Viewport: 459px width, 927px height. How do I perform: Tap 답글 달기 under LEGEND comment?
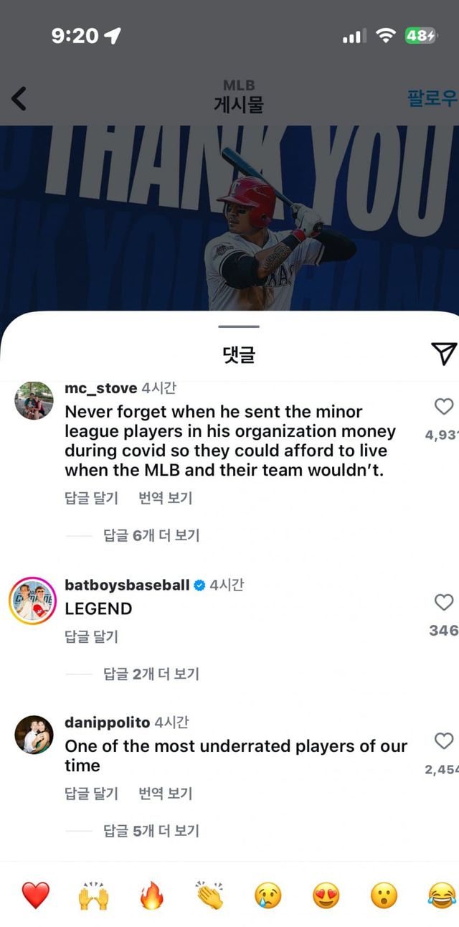coord(91,636)
